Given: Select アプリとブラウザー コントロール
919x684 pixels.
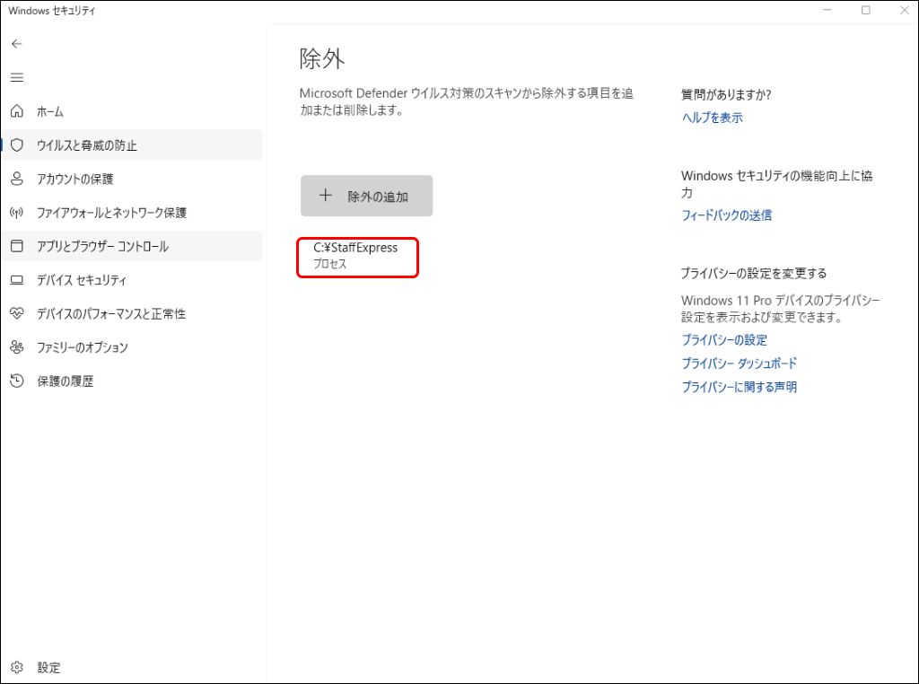Looking at the screenshot, I should point(133,246).
